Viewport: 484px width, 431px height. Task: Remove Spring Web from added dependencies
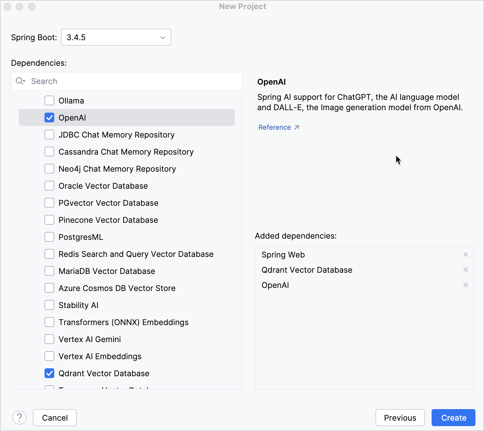click(x=465, y=254)
